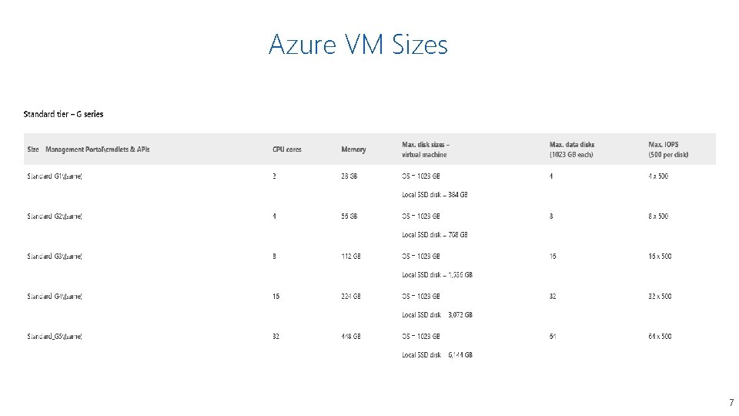Select the Standard_G1 row name

click(55, 176)
